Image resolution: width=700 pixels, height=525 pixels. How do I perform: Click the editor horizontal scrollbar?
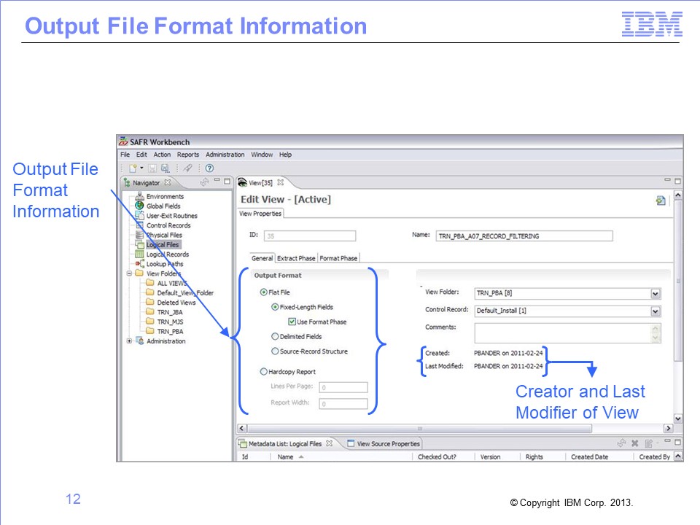(x=420, y=428)
